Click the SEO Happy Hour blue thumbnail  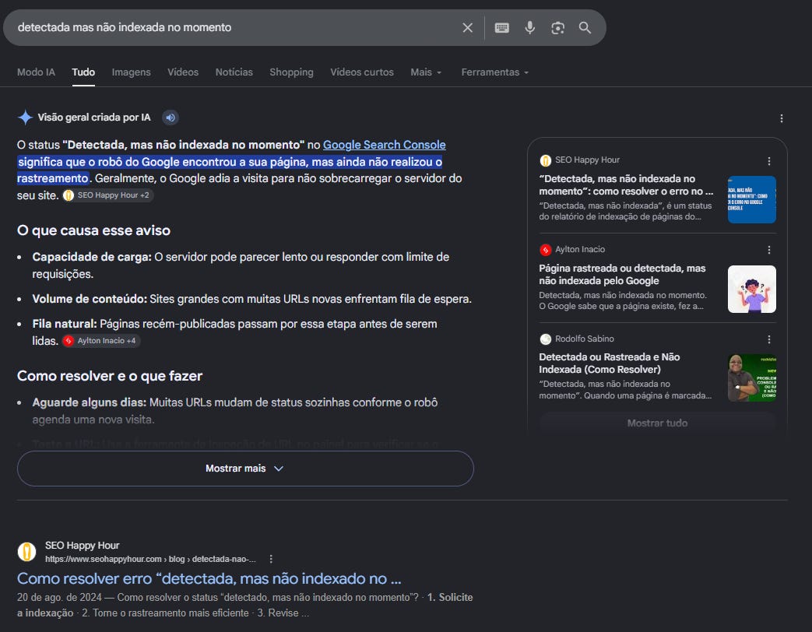click(751, 200)
